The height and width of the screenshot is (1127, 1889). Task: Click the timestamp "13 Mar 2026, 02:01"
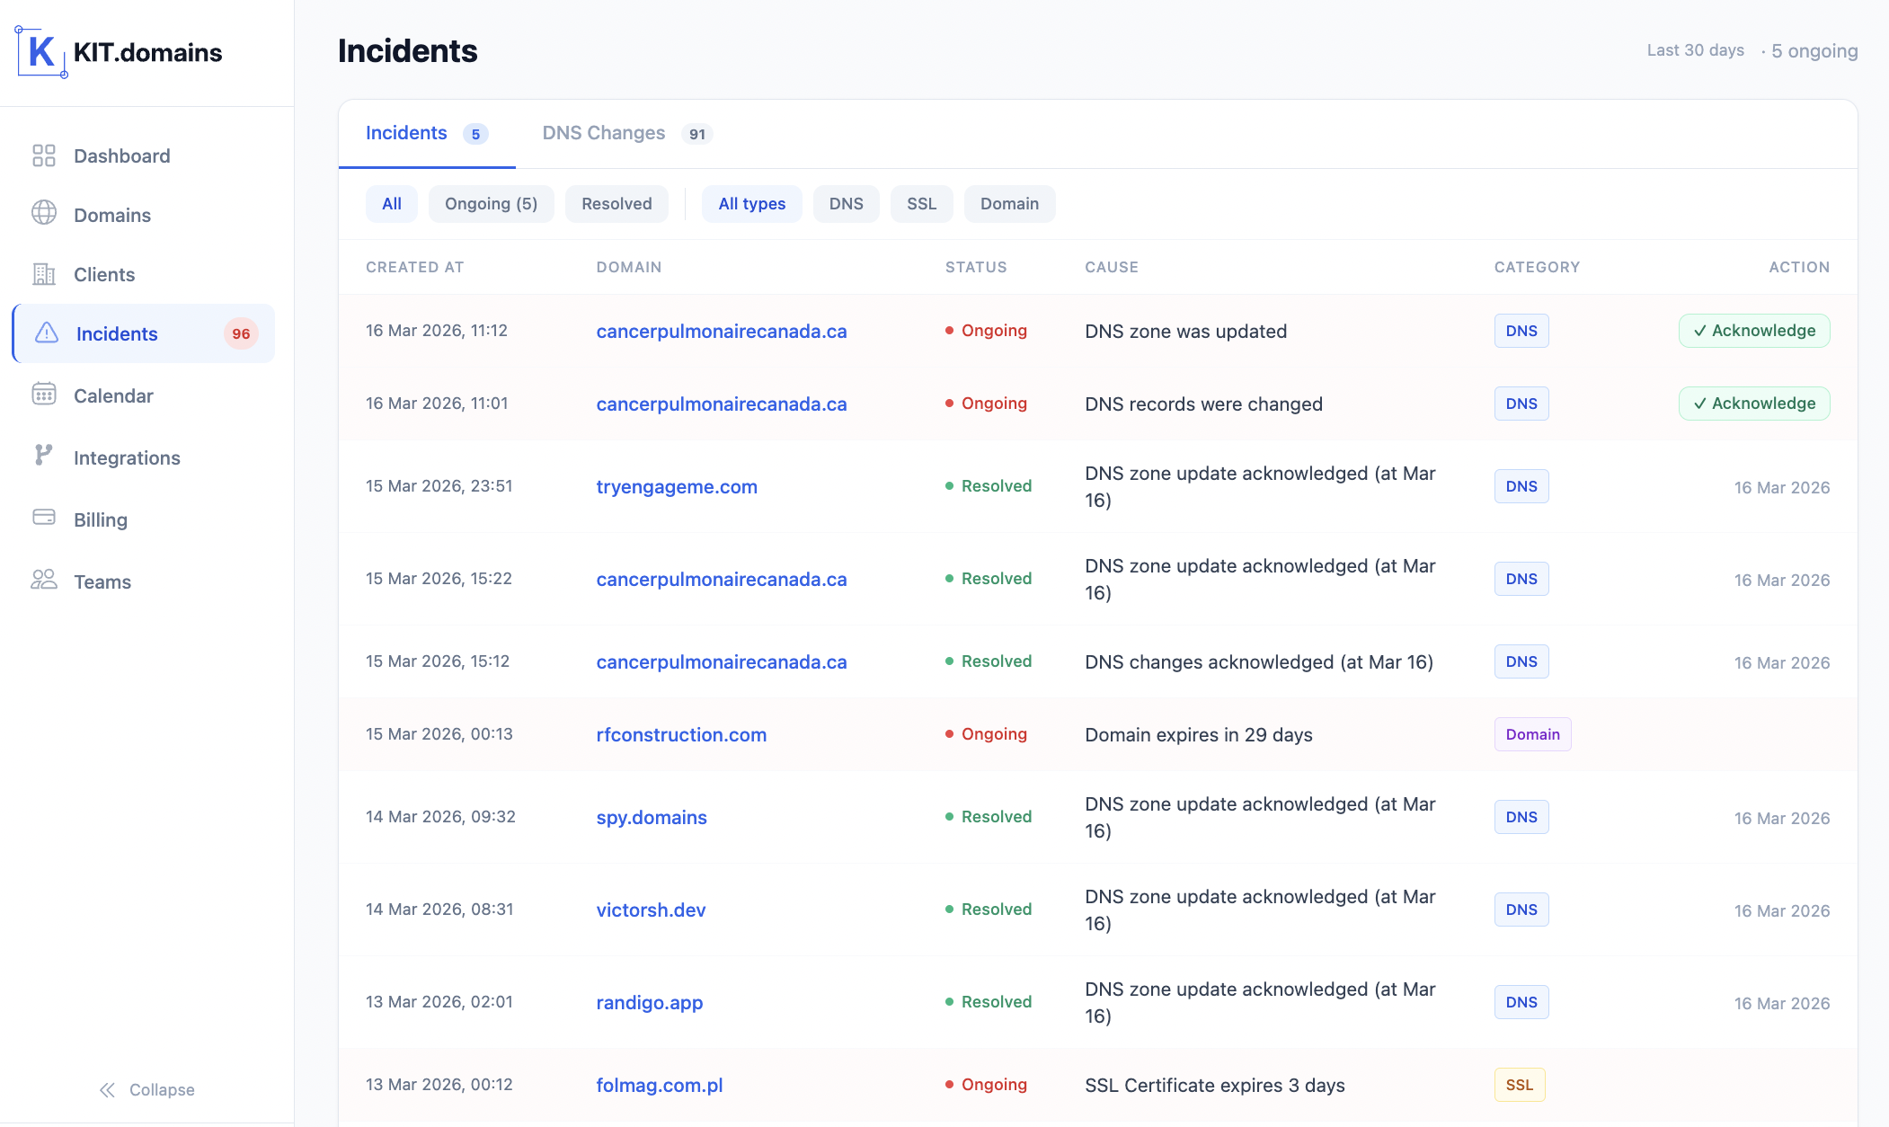click(x=439, y=1002)
